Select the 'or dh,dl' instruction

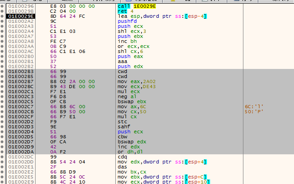point(130,152)
